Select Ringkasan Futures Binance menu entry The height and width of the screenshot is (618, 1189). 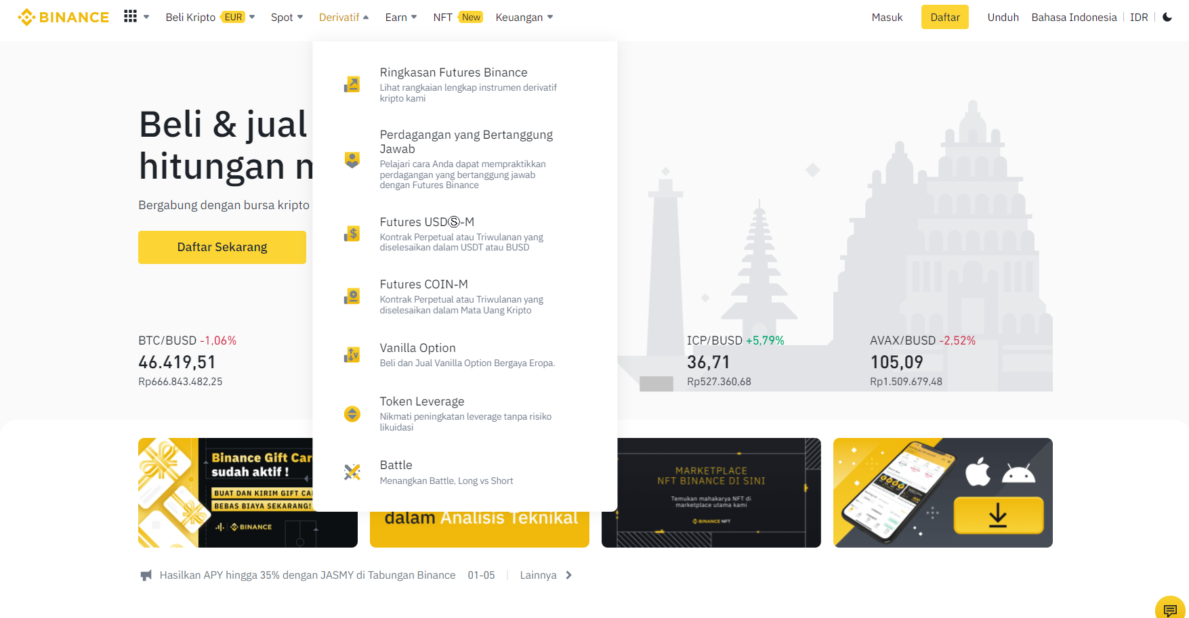465,85
